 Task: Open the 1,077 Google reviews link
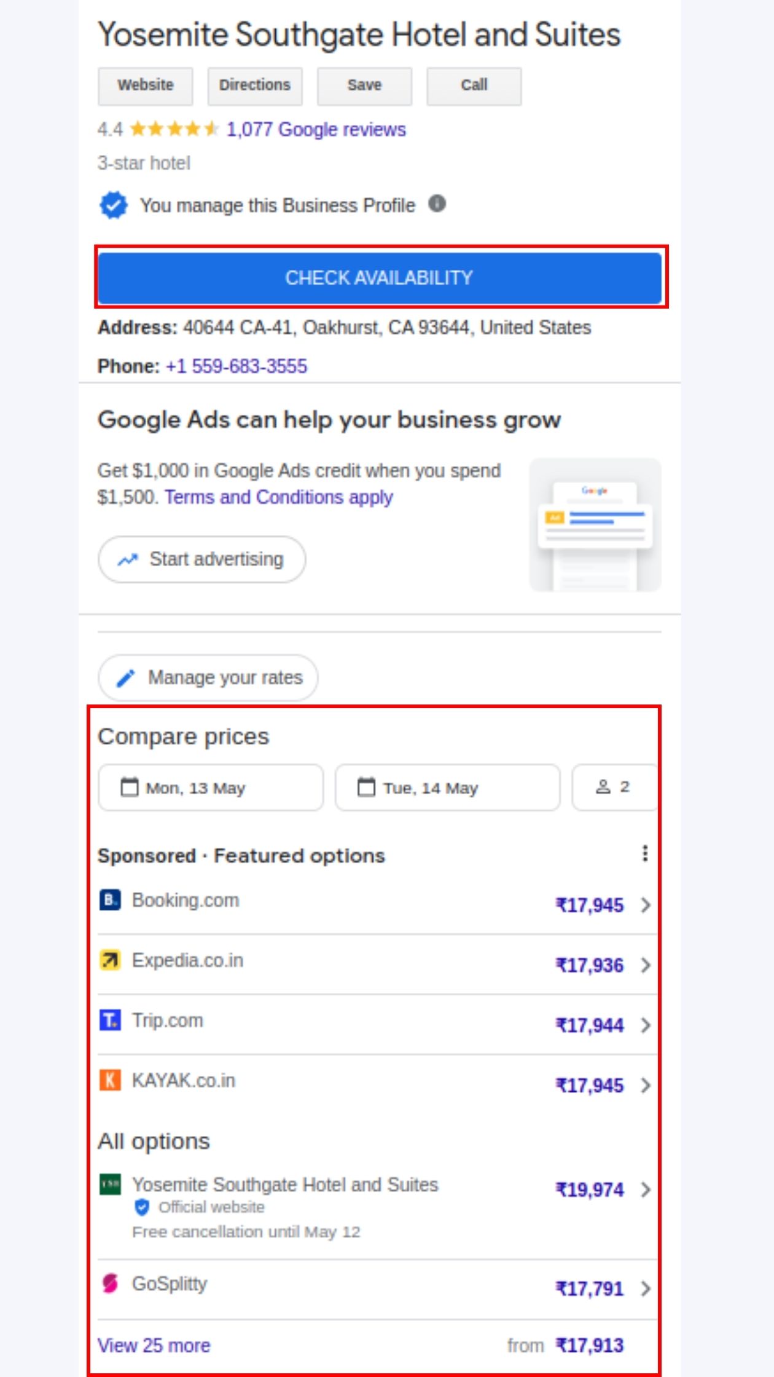coord(316,130)
